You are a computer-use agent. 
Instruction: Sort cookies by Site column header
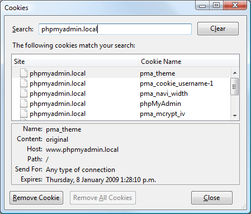pos(75,62)
